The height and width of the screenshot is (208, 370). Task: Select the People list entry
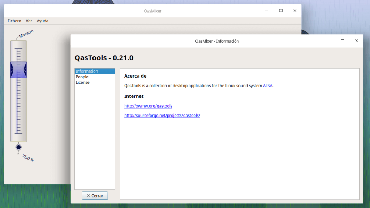[95, 77]
